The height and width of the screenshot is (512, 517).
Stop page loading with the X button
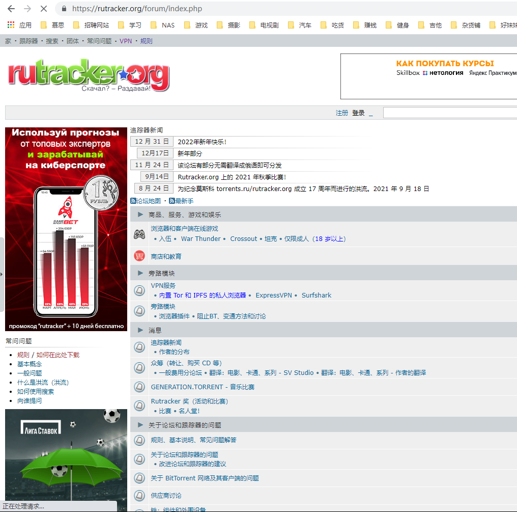43,9
